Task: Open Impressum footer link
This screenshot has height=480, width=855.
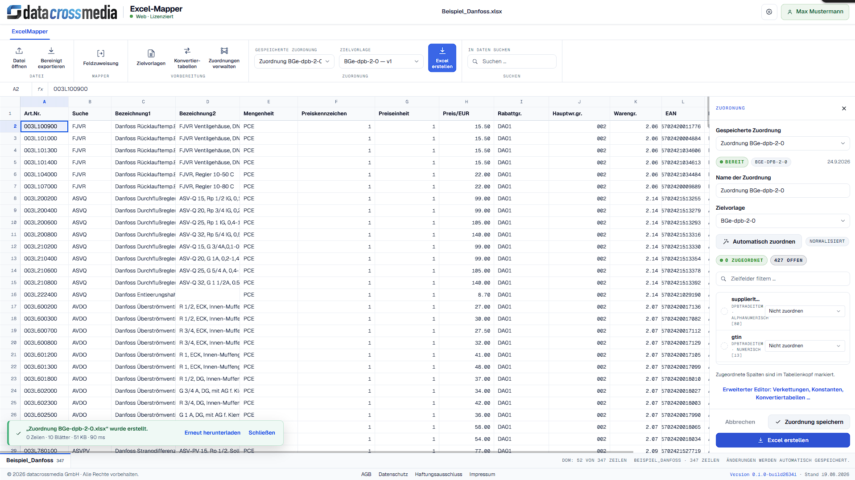Action: pos(482,474)
